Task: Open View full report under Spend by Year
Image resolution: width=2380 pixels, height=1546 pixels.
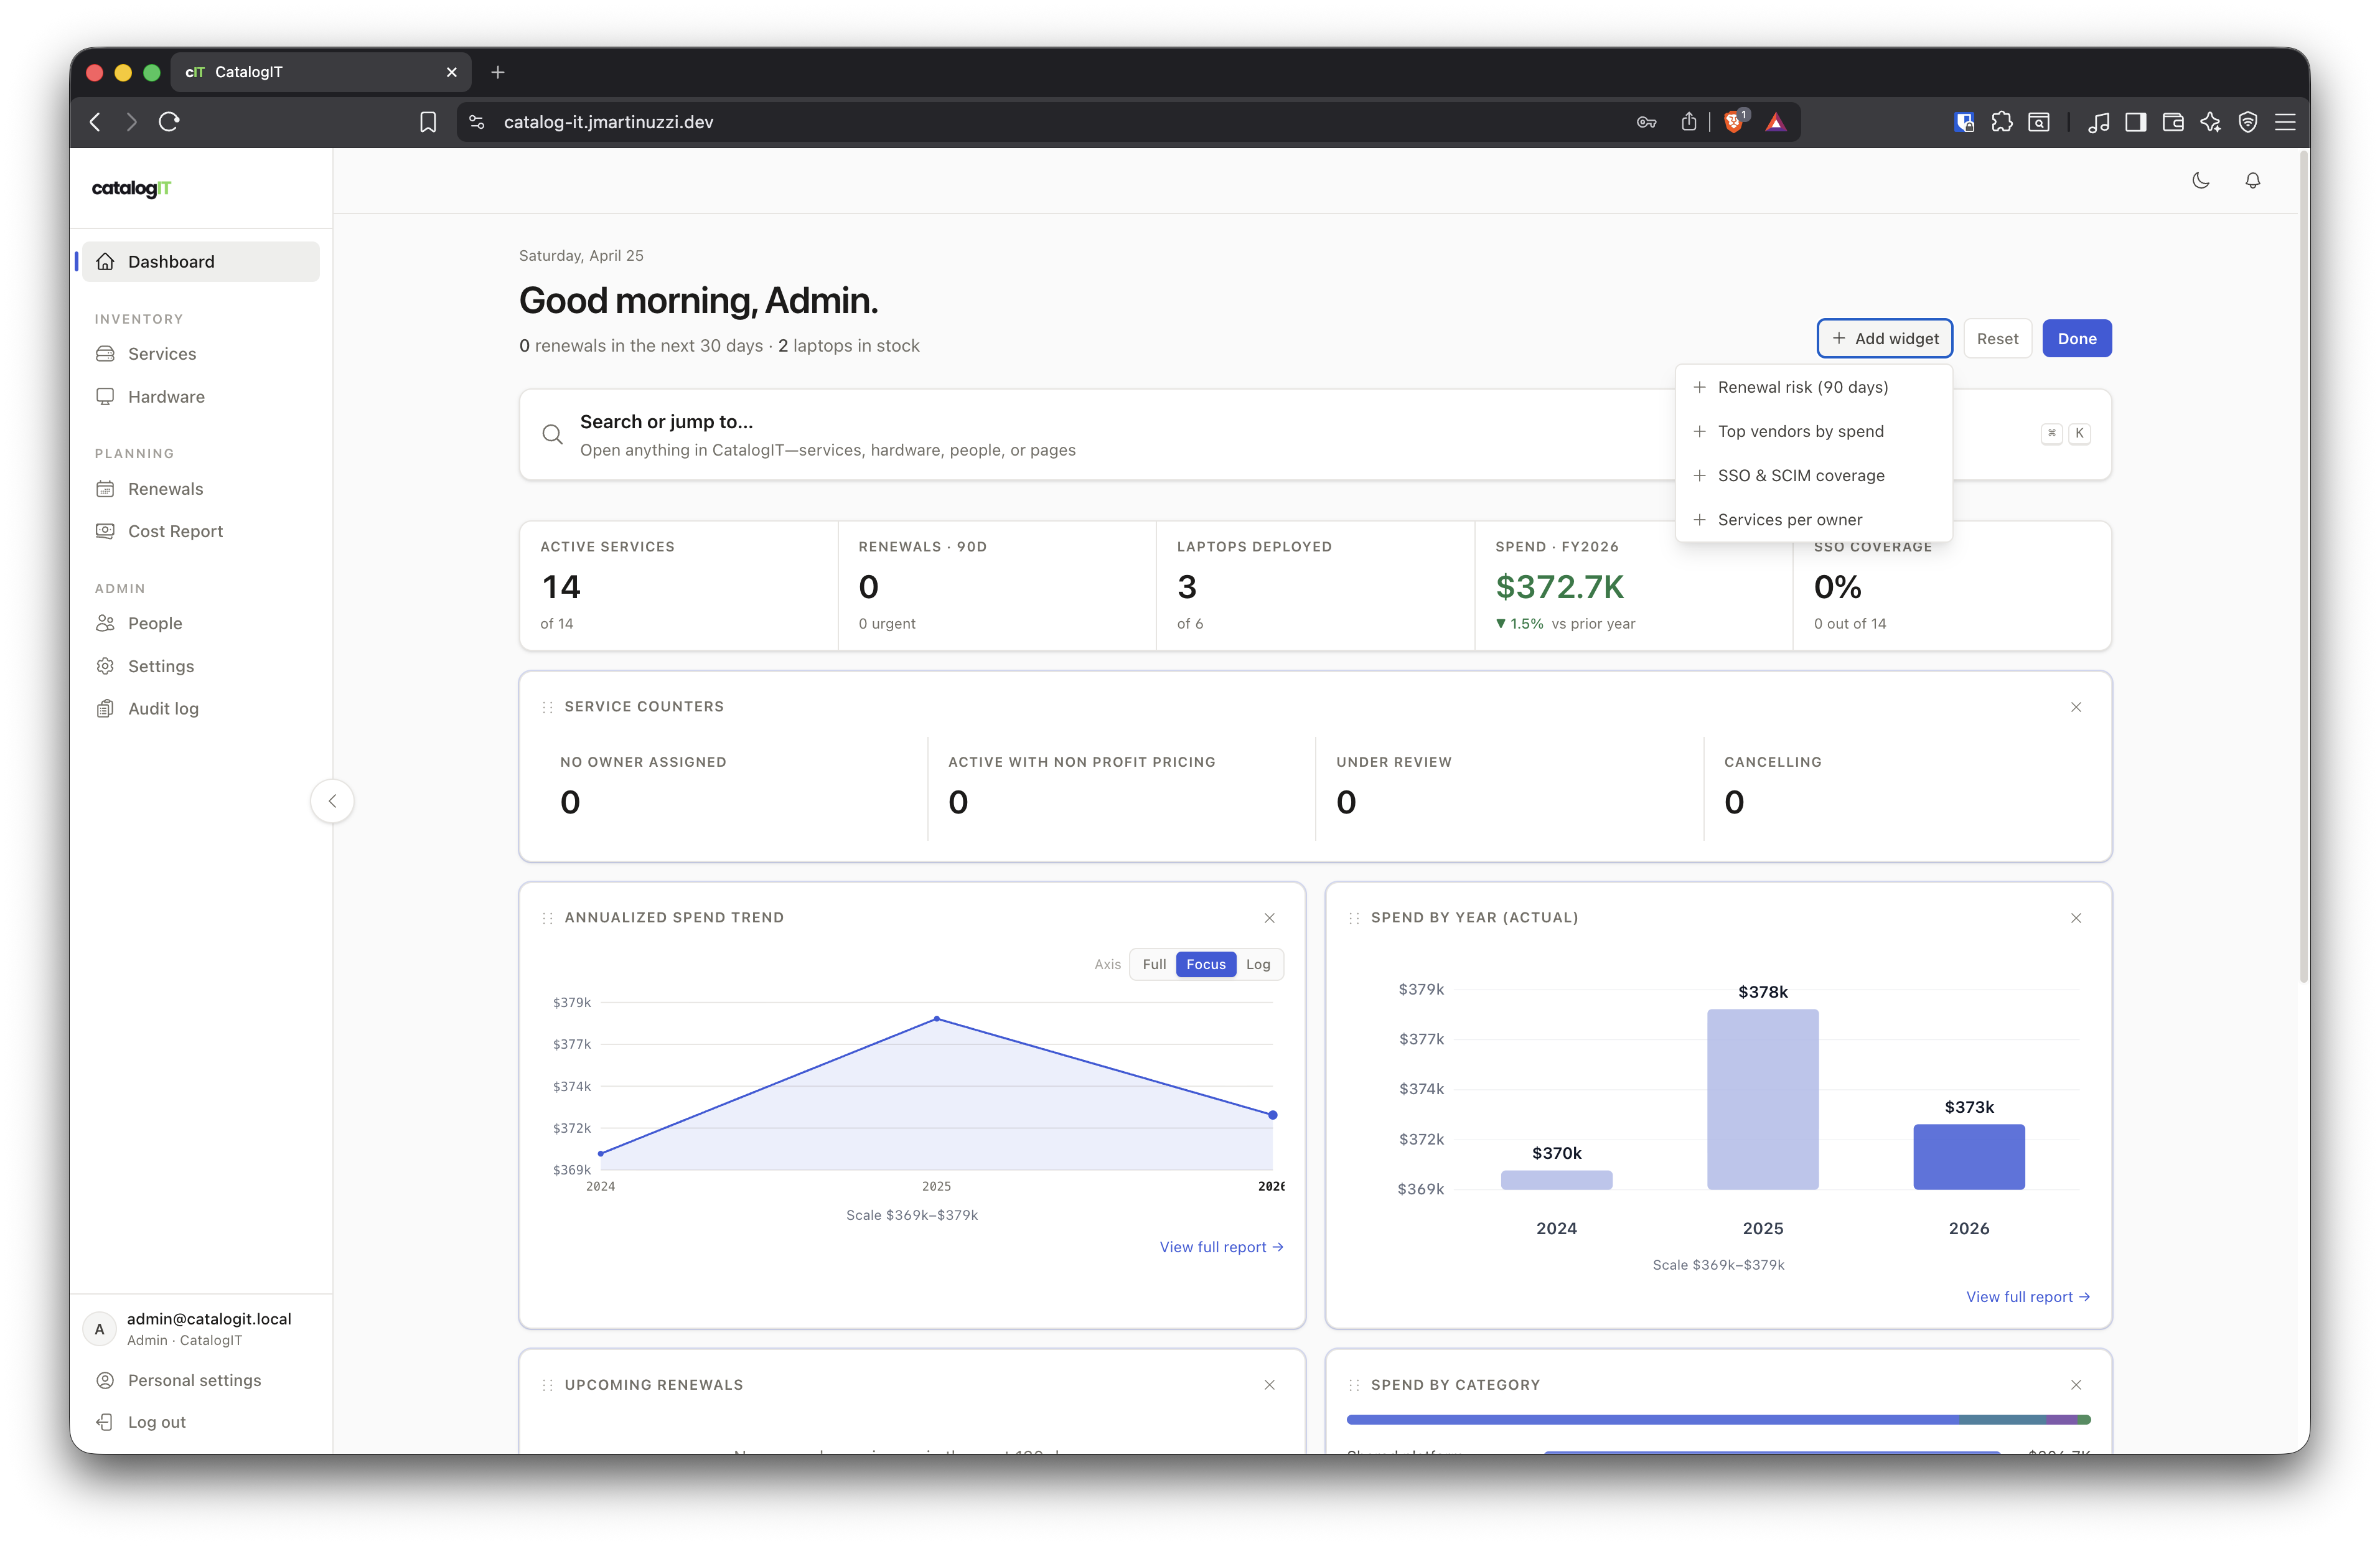Action: [x=2028, y=1297]
